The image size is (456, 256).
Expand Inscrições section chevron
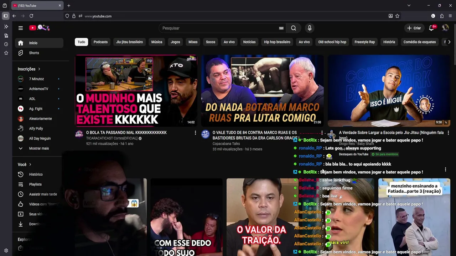[39, 69]
